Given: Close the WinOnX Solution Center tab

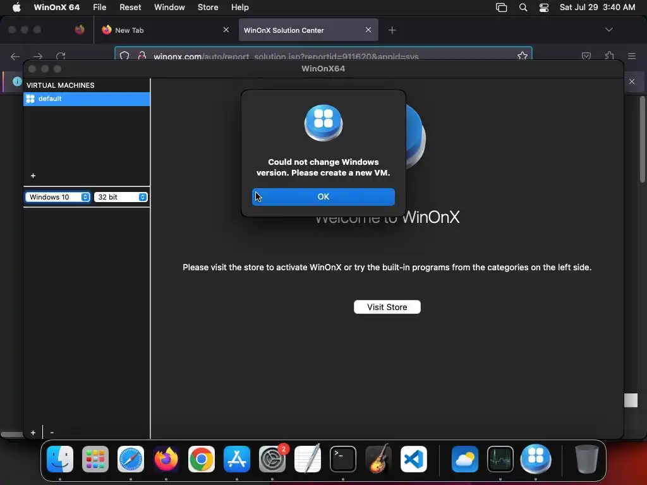Looking at the screenshot, I should click(368, 30).
